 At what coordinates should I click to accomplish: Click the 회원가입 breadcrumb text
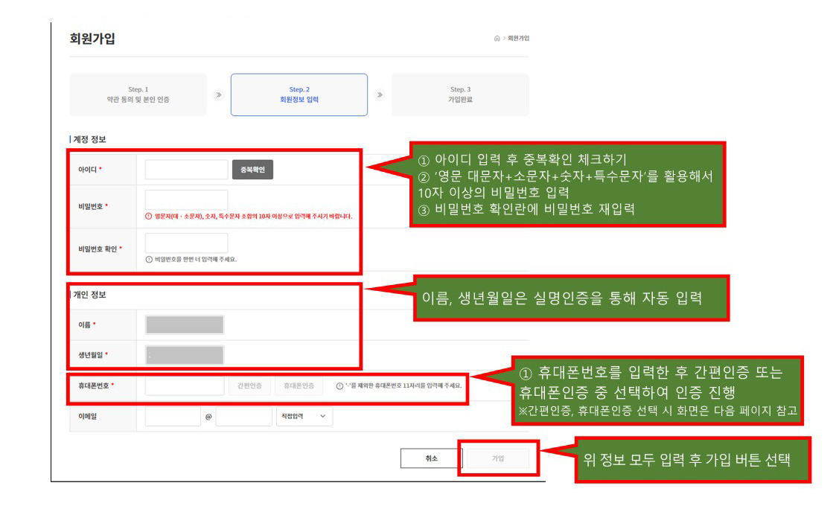coord(518,39)
